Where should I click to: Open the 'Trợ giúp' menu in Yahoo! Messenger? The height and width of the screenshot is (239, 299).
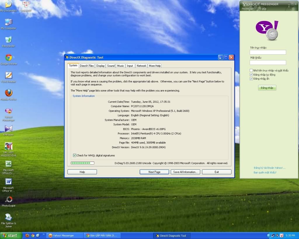262,9
